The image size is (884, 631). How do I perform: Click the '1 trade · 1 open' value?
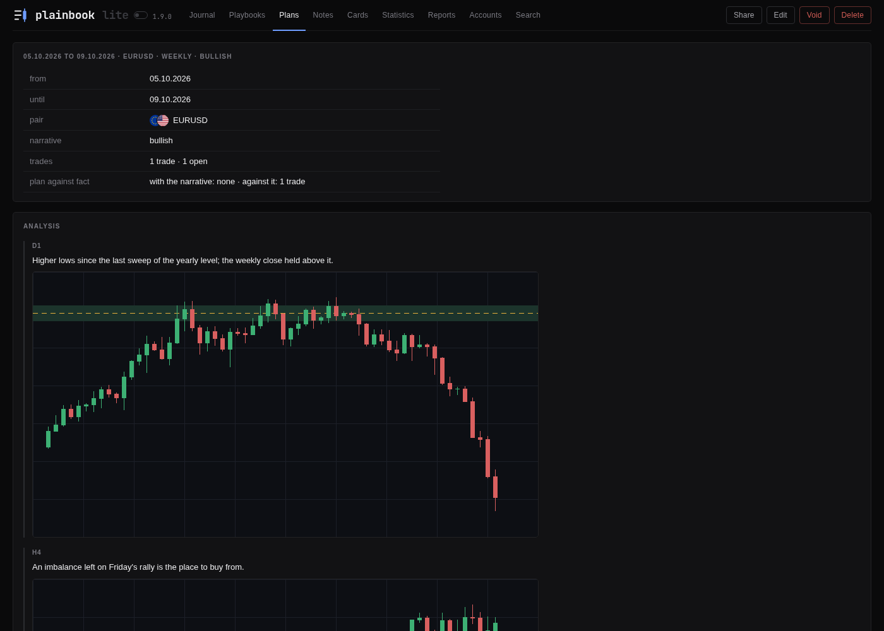tap(179, 162)
